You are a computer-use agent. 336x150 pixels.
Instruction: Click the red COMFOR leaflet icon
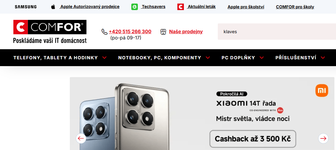[x=181, y=7]
